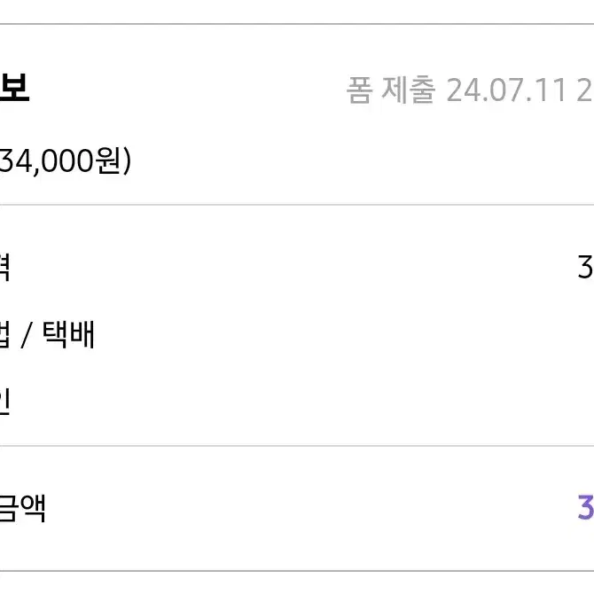The image size is (594, 594).
Task: Select the gray 폼 제출 label
Action: click(391, 90)
